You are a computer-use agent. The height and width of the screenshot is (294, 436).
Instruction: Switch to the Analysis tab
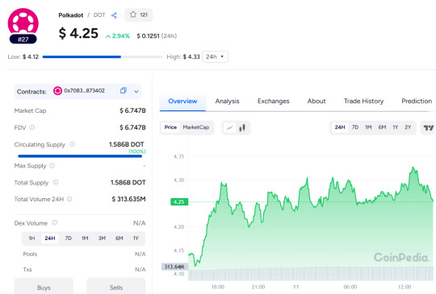click(x=227, y=101)
